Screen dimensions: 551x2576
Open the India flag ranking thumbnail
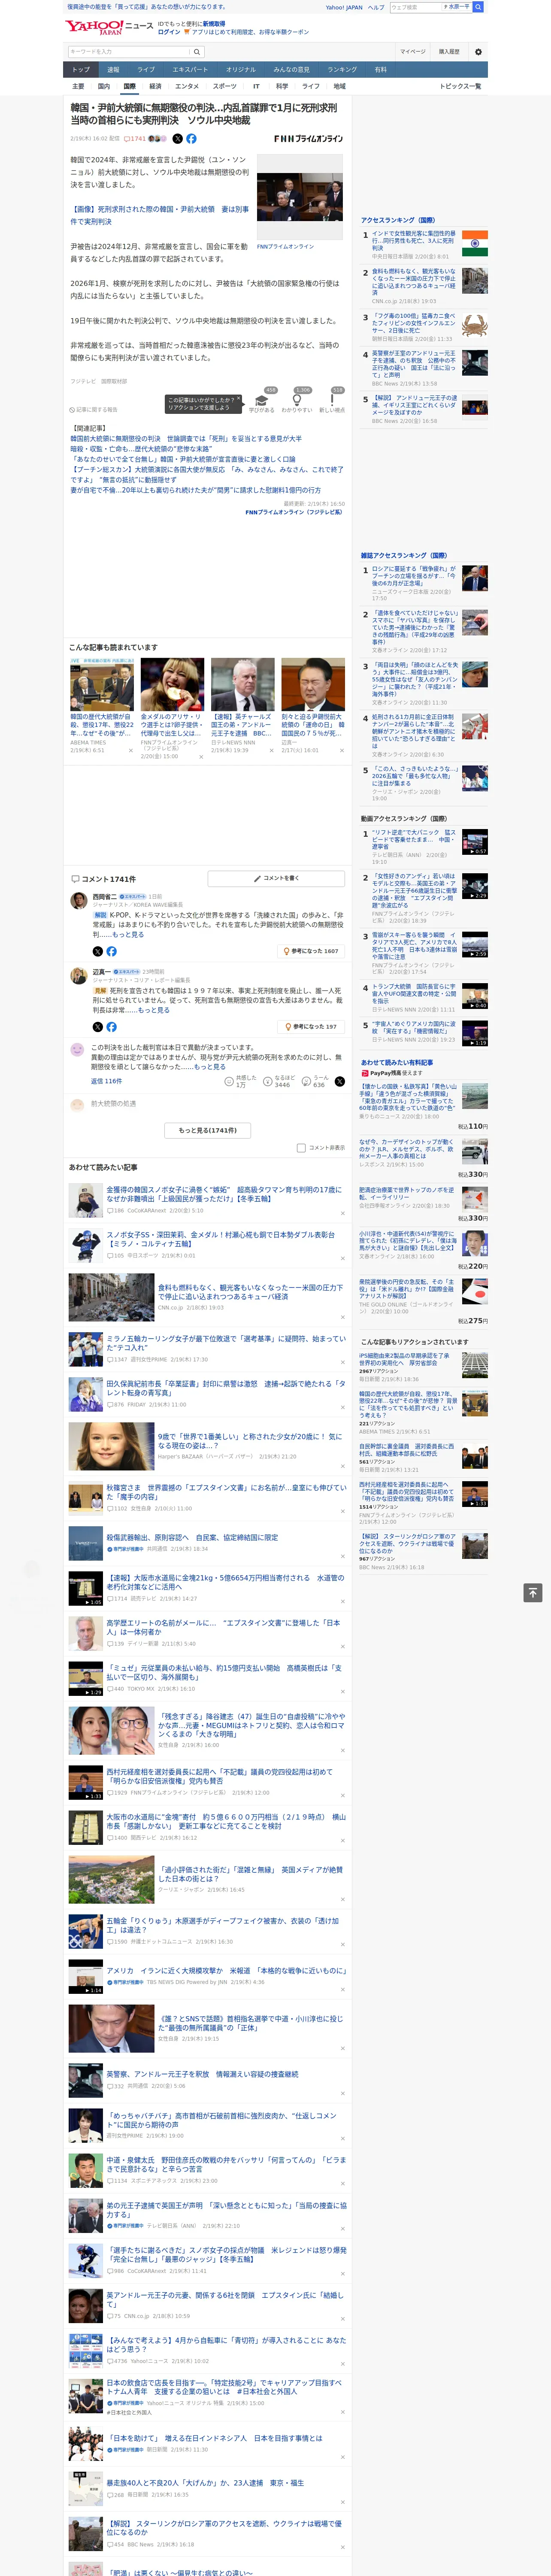click(x=475, y=243)
